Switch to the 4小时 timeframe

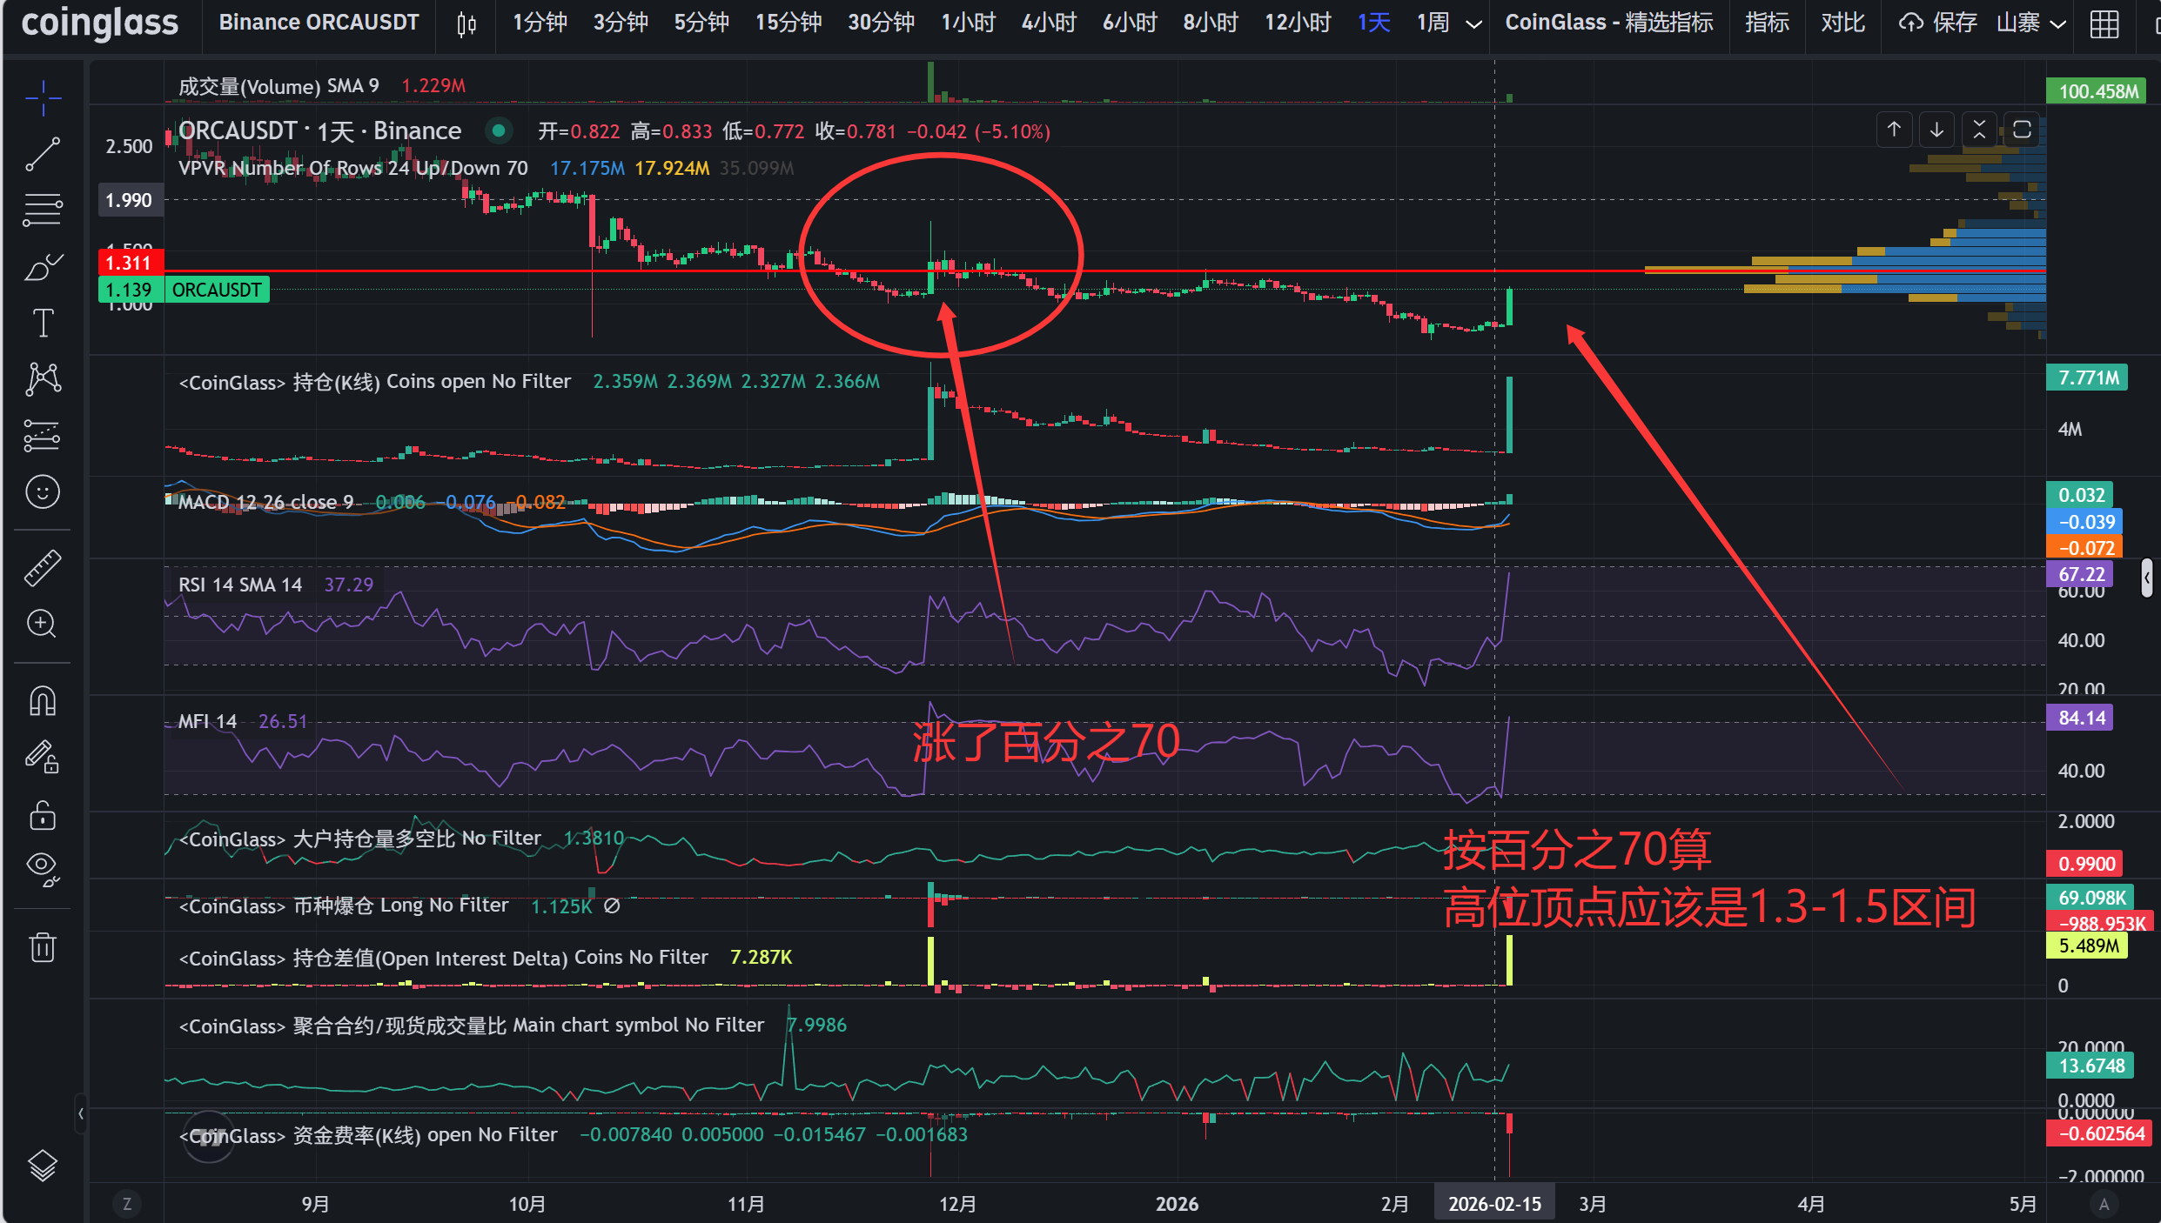[1049, 23]
